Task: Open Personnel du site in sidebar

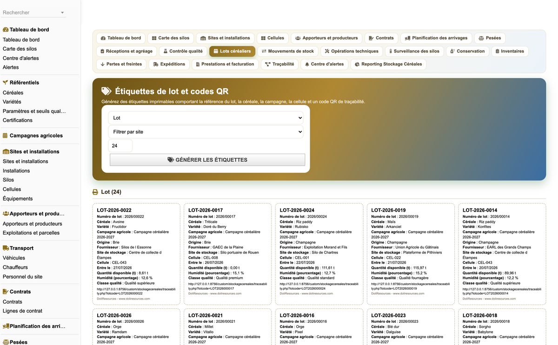Action: click(22, 277)
